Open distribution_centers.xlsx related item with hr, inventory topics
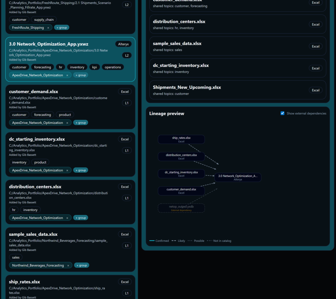The height and width of the screenshot is (299, 336). tap(238, 24)
